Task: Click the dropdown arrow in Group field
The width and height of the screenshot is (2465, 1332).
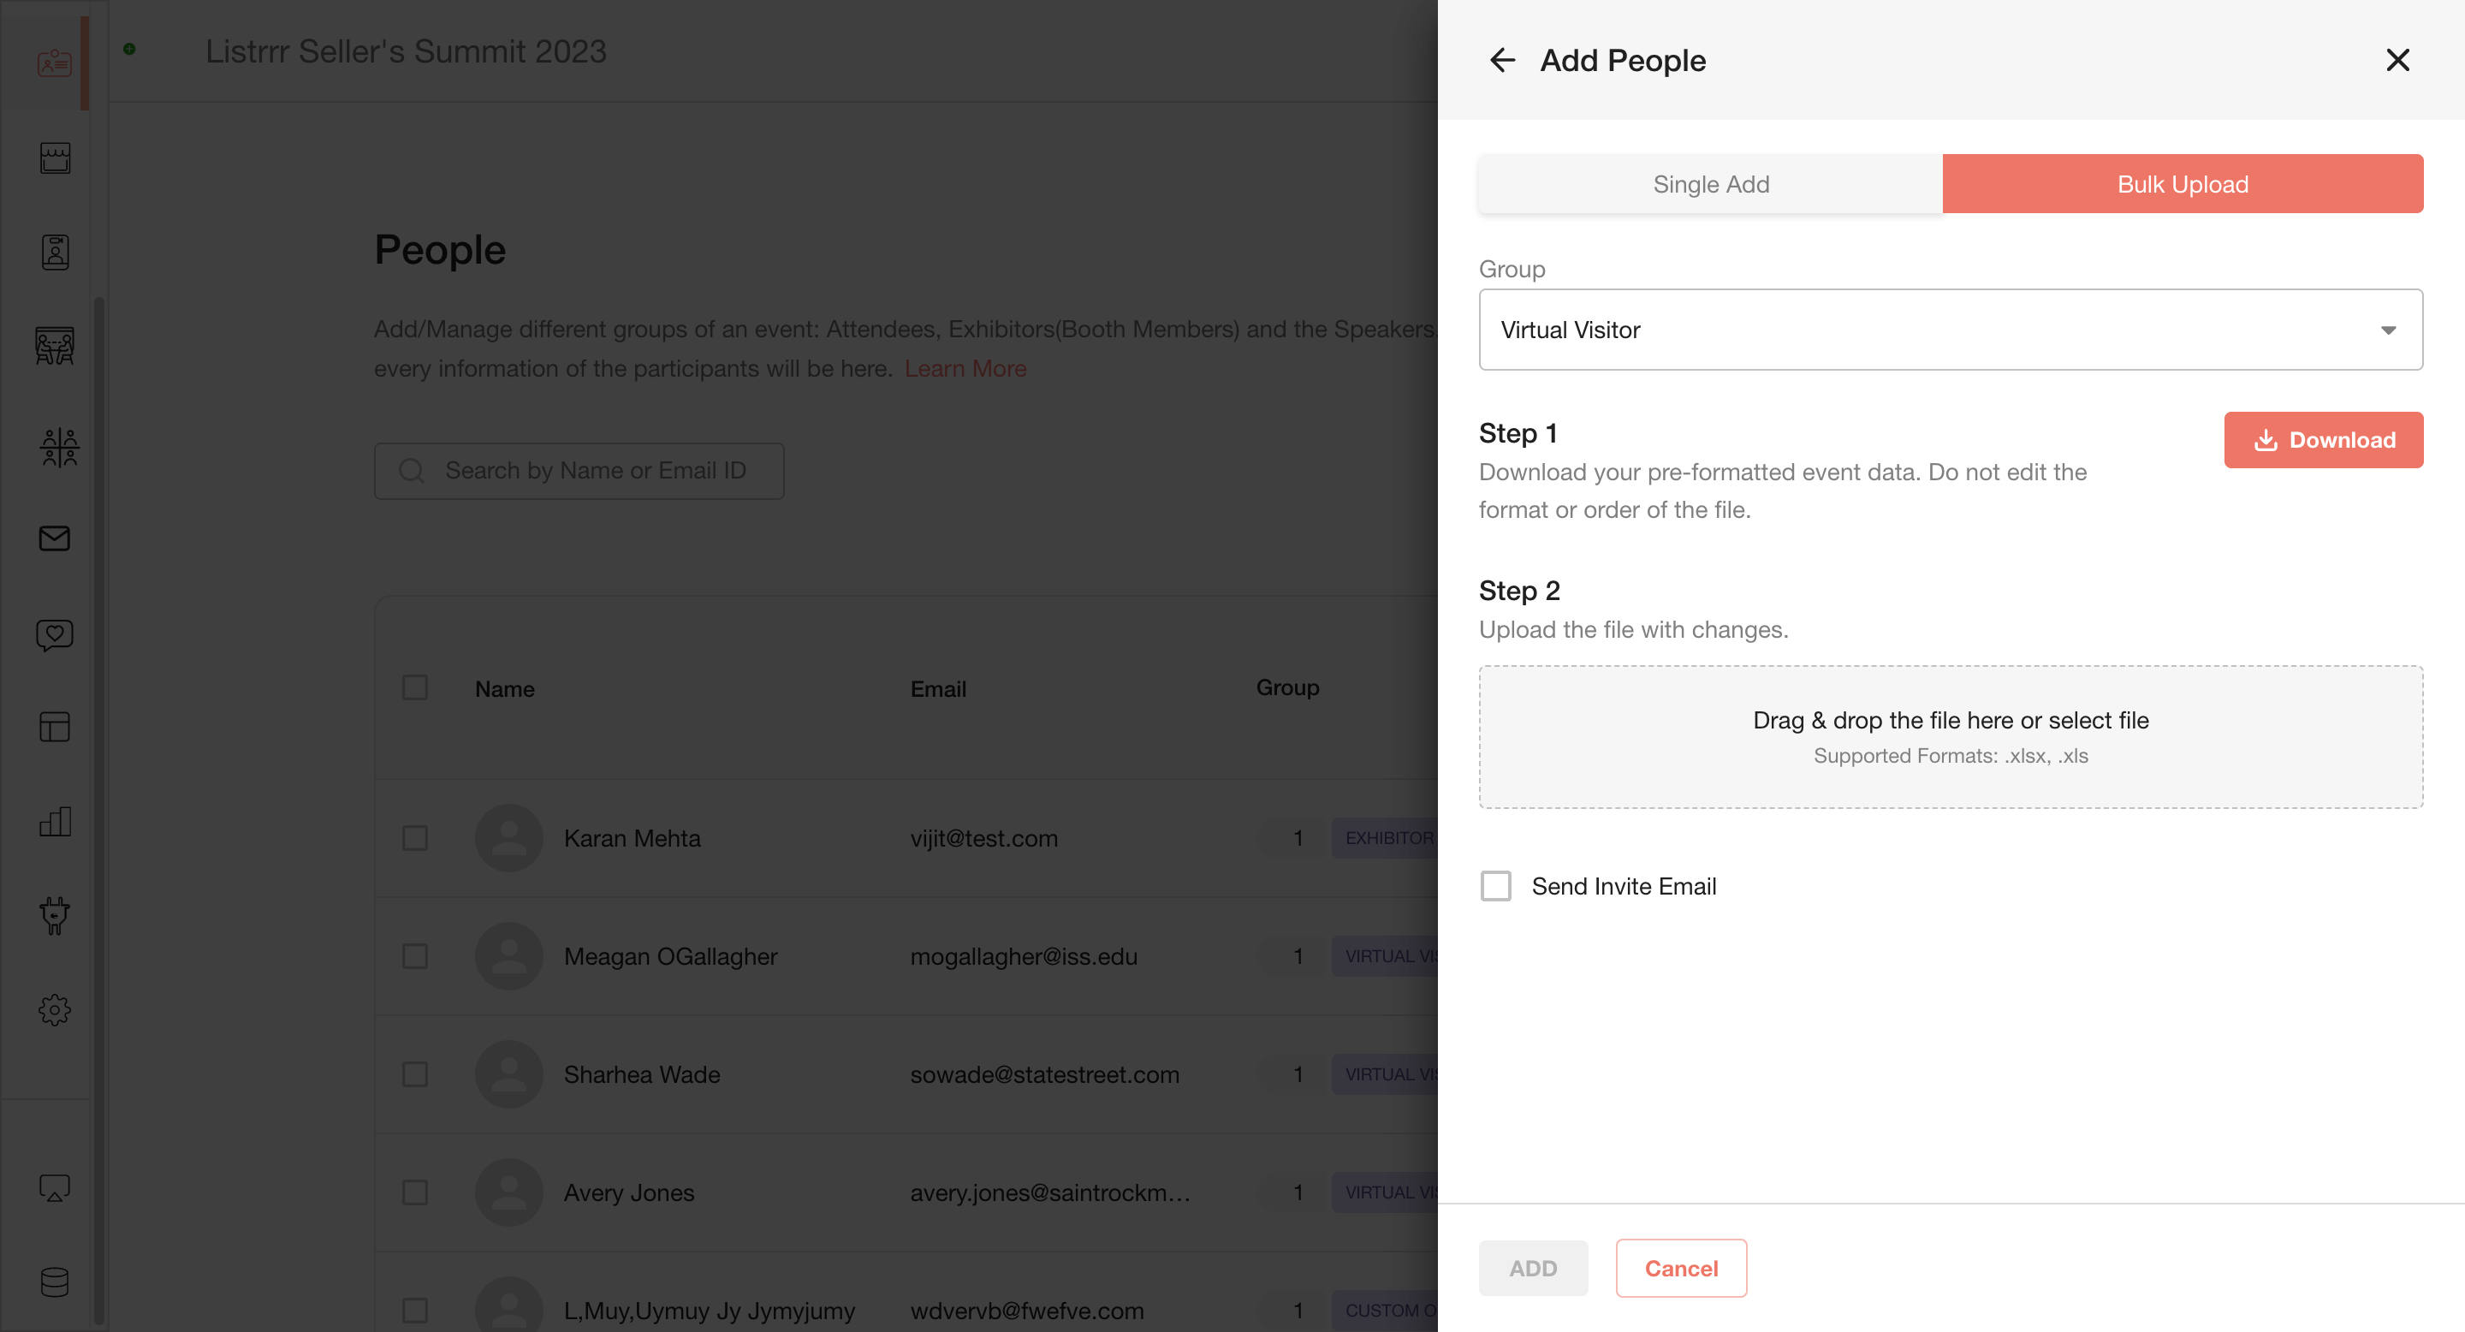Action: [2389, 330]
